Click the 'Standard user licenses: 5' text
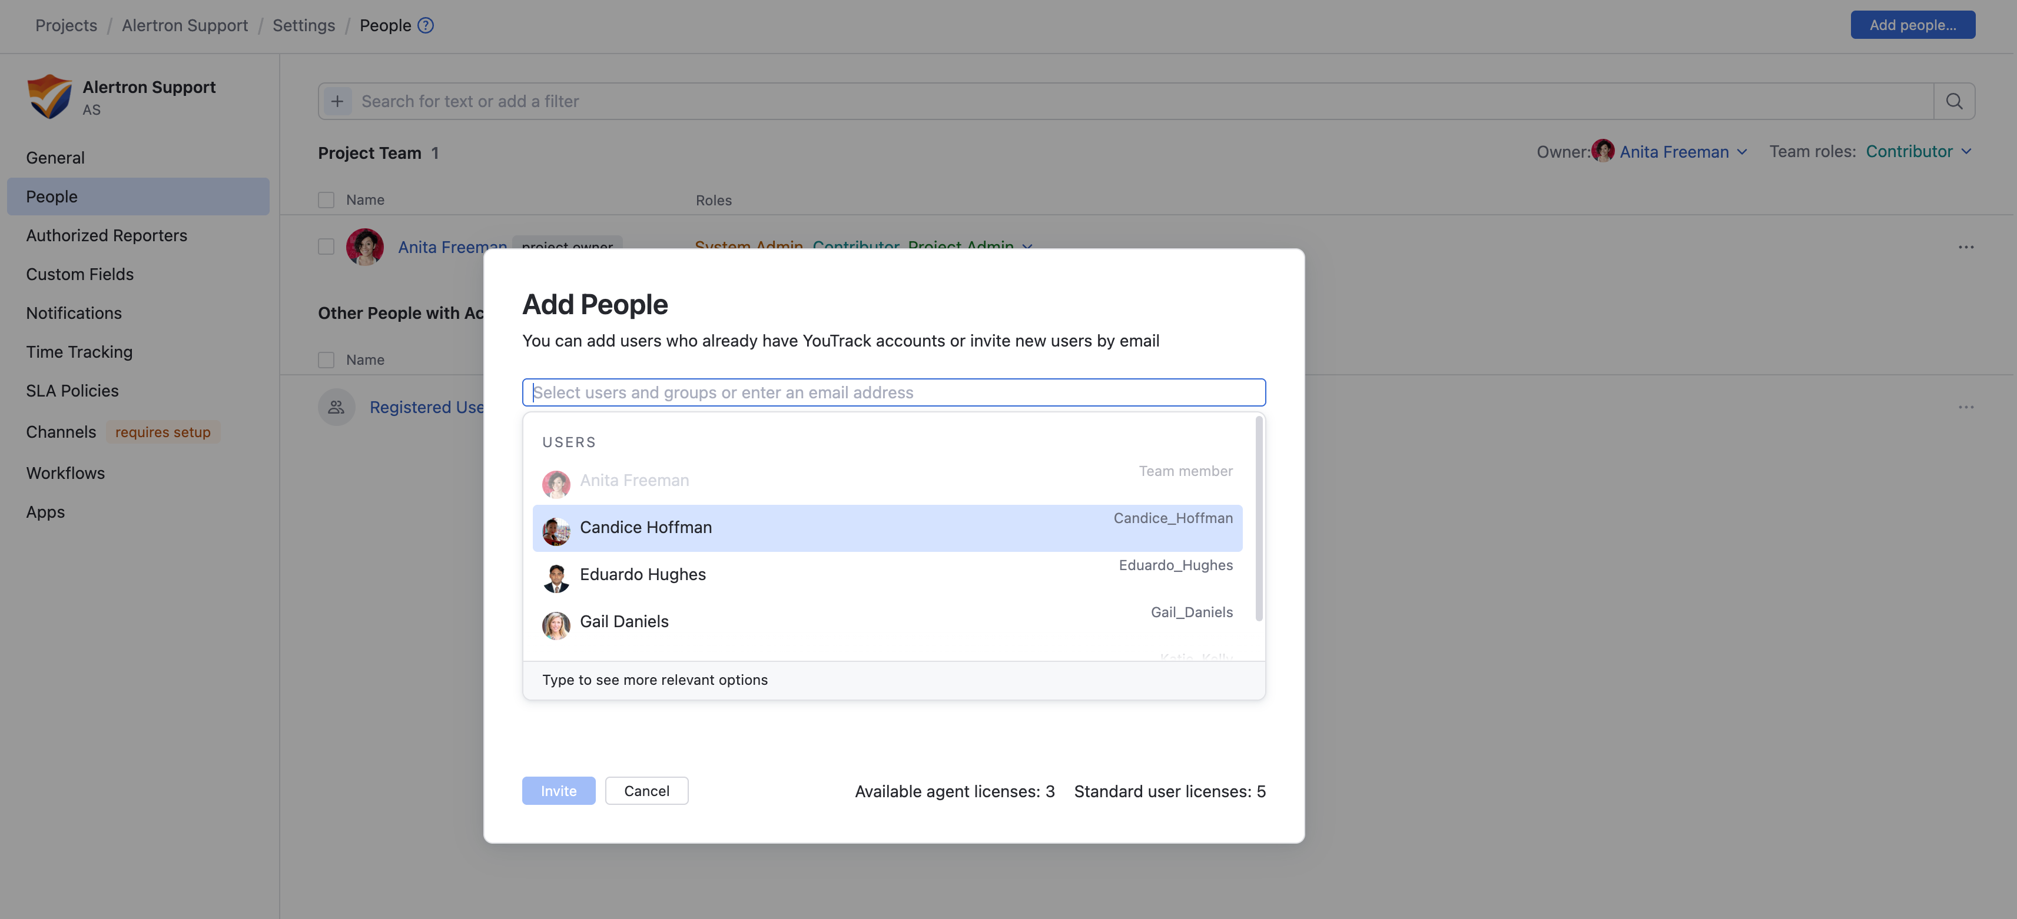 [1169, 791]
